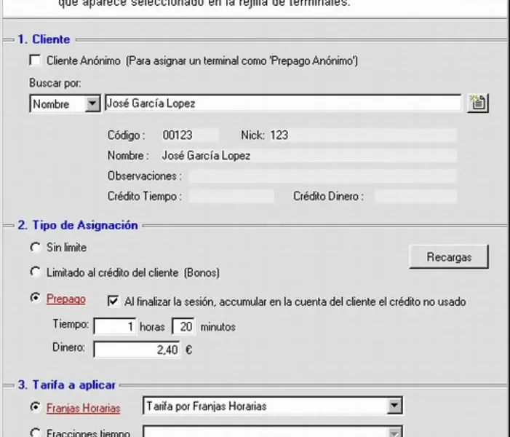Open the Nombre search-by dropdown
Image resolution: width=510 pixels, height=437 pixels.
[x=92, y=104]
